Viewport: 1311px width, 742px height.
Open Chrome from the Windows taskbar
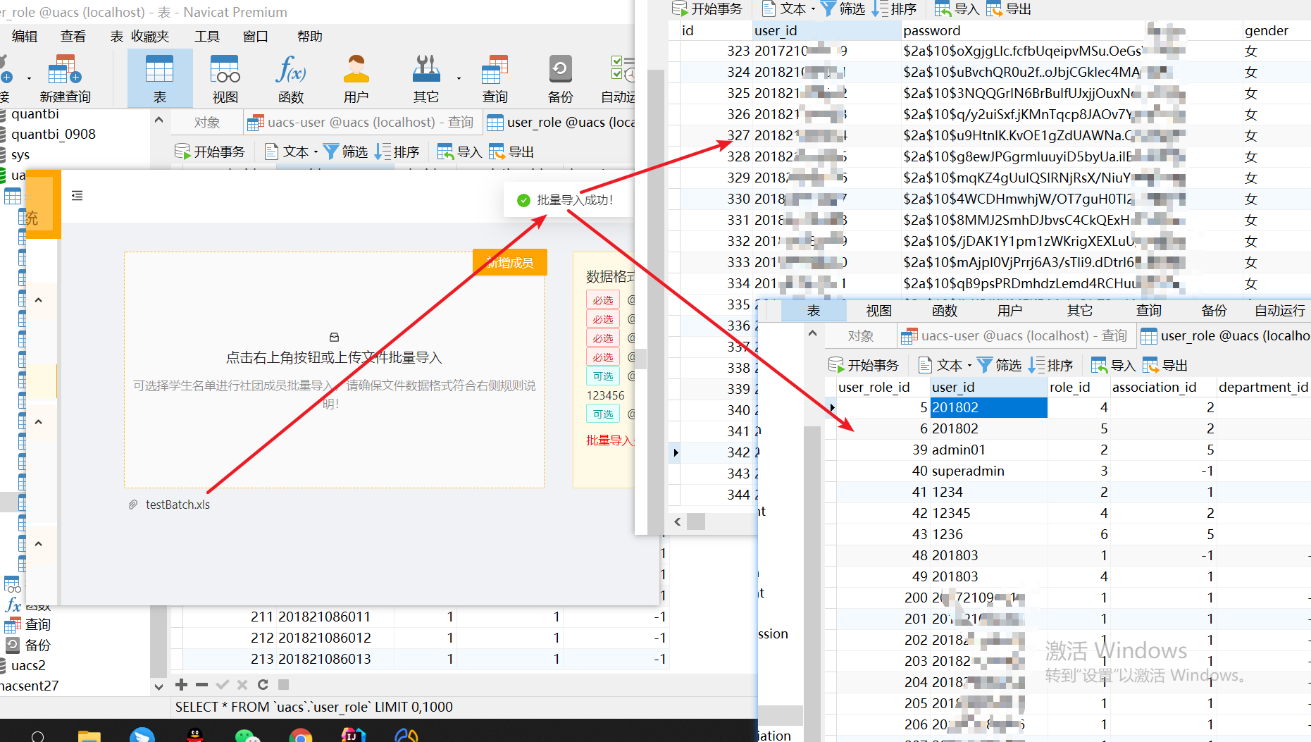tap(301, 736)
